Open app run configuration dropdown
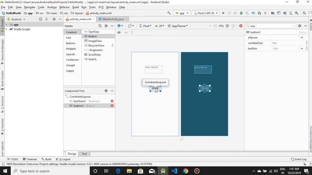Viewport: 312px width, 175px height. [x=182, y=13]
